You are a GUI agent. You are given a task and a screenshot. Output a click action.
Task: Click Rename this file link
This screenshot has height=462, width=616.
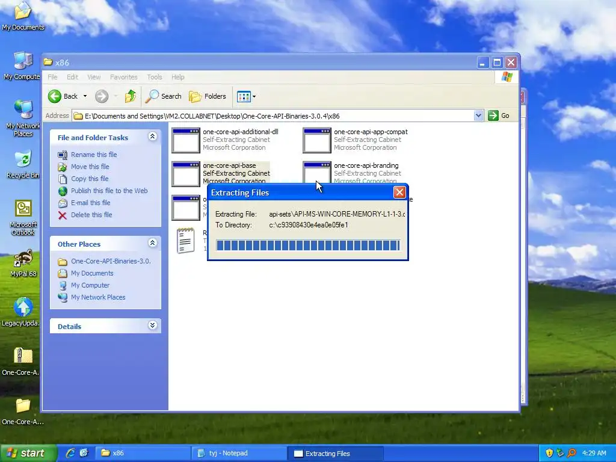tap(94, 155)
